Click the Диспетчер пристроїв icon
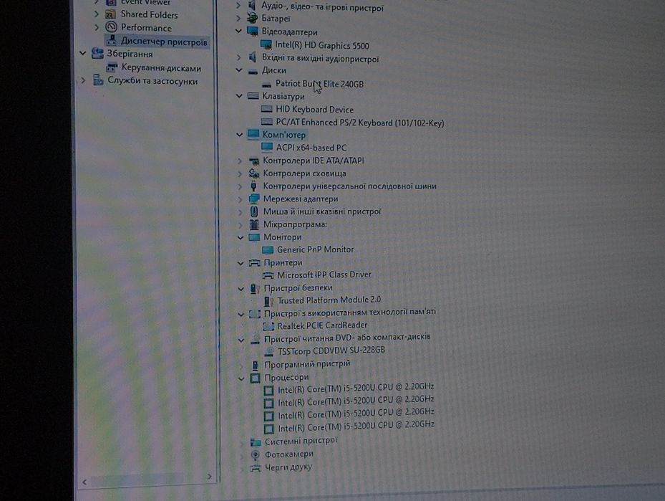 [x=112, y=41]
